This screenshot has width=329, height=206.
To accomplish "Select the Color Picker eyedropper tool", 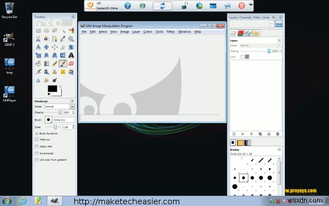I will click(x=63, y=39).
